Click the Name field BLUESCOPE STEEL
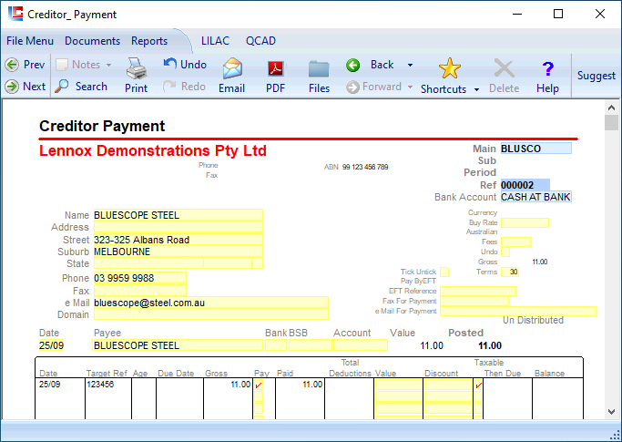 pyautogui.click(x=178, y=215)
